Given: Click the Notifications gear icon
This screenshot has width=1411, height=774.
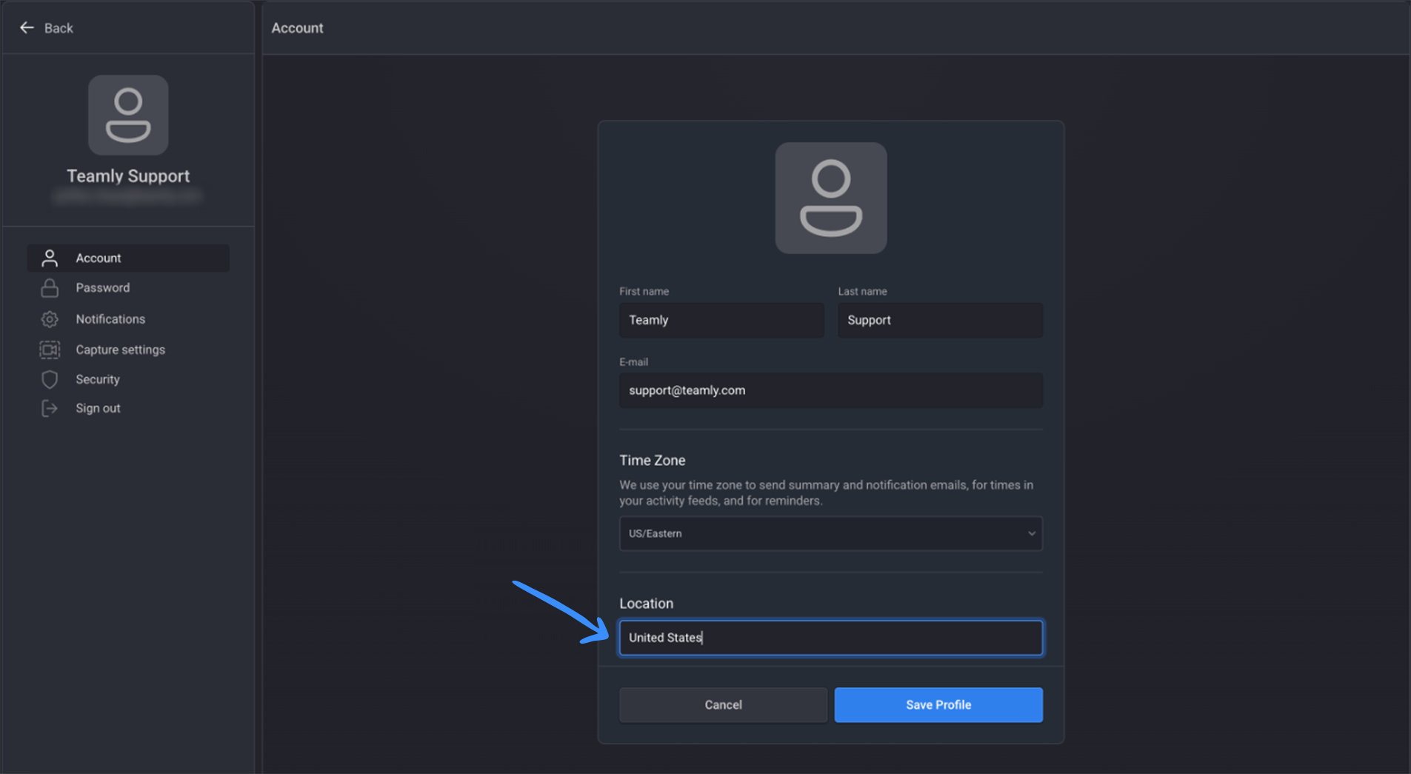Looking at the screenshot, I should pyautogui.click(x=50, y=319).
